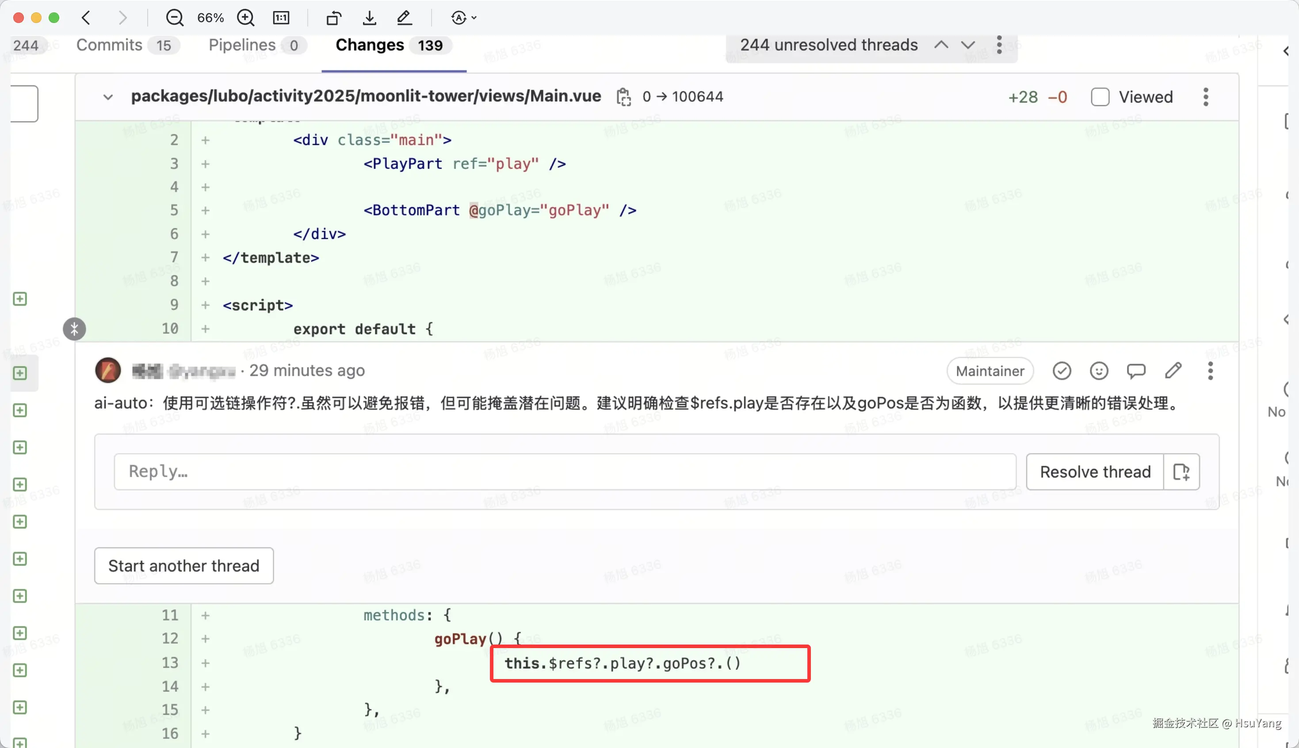Copy the Main.vue file path
The image size is (1299, 748).
point(623,96)
